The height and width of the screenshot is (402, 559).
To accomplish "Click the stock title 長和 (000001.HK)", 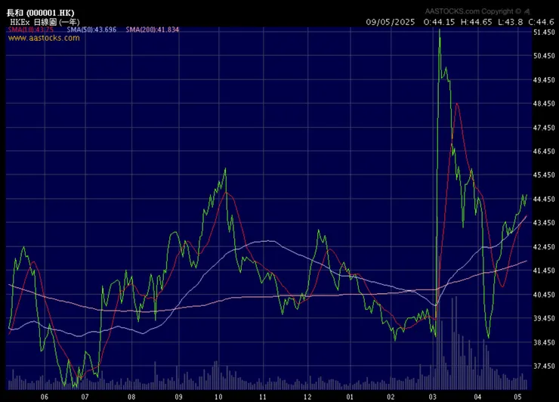I will pos(40,13).
